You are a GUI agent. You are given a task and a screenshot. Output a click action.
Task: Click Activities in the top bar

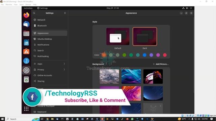[28, 8]
